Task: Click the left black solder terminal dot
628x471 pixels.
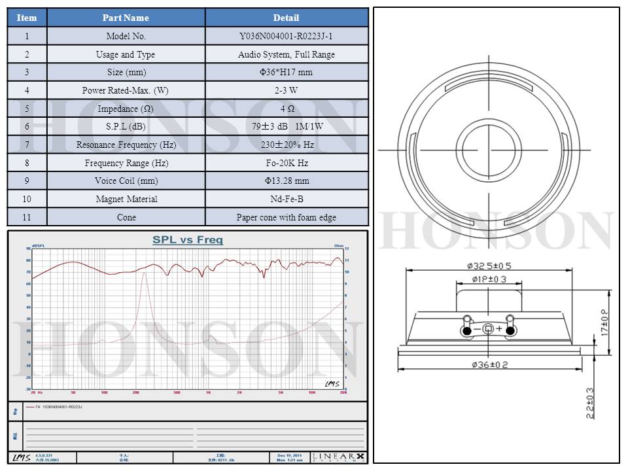Action: point(466,332)
